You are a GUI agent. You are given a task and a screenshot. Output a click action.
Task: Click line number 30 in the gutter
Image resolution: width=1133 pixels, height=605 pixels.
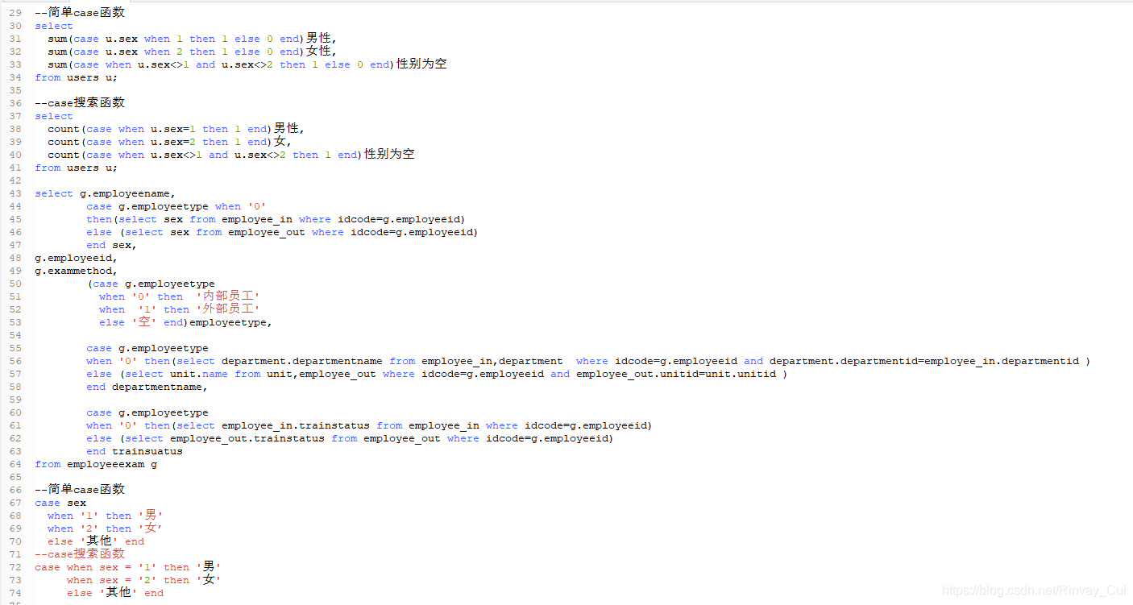coord(15,26)
